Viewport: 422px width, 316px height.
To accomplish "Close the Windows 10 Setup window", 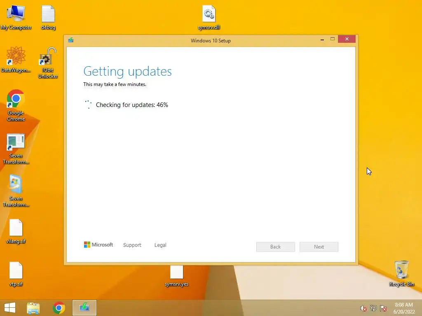I will click(347, 39).
